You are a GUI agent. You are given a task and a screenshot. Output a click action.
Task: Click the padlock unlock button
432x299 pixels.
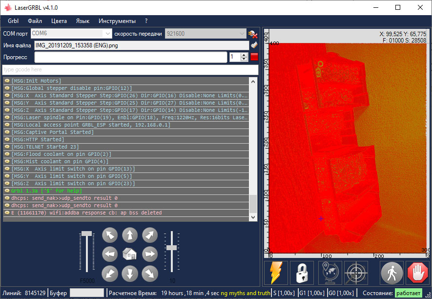(x=302, y=273)
